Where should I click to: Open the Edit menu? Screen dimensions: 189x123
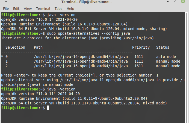click(16, 9)
